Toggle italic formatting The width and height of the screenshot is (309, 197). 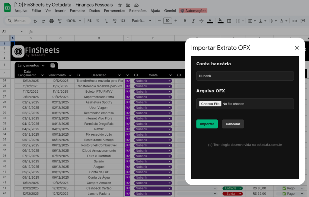pyautogui.click(x=193, y=21)
